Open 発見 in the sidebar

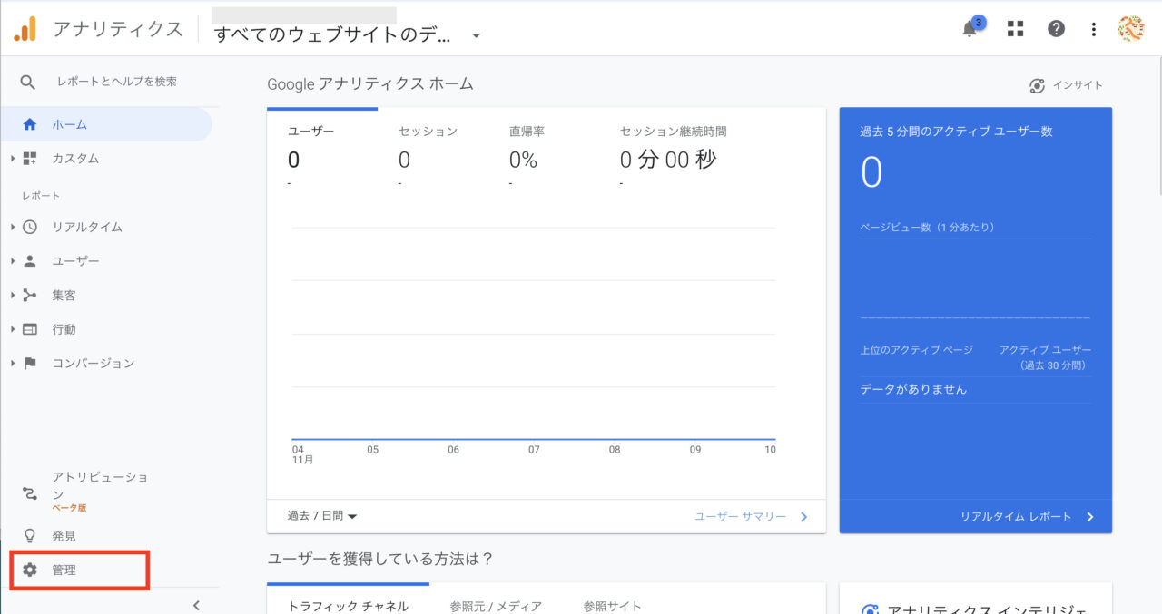(64, 536)
